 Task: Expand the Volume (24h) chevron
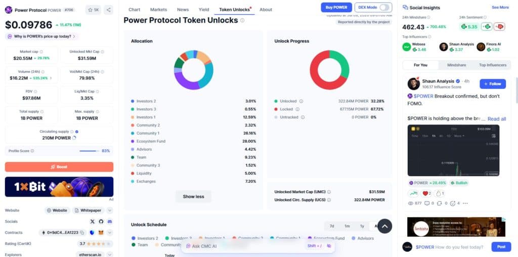click(51, 78)
